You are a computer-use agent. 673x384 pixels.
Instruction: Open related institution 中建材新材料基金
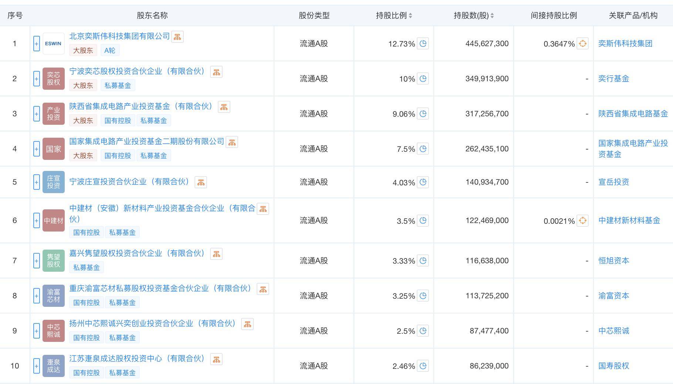coord(629,220)
